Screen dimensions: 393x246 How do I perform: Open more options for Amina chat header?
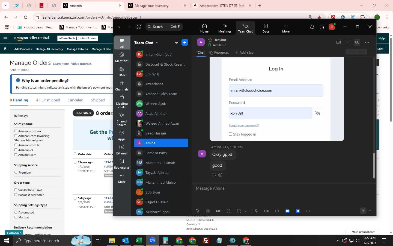point(367,42)
